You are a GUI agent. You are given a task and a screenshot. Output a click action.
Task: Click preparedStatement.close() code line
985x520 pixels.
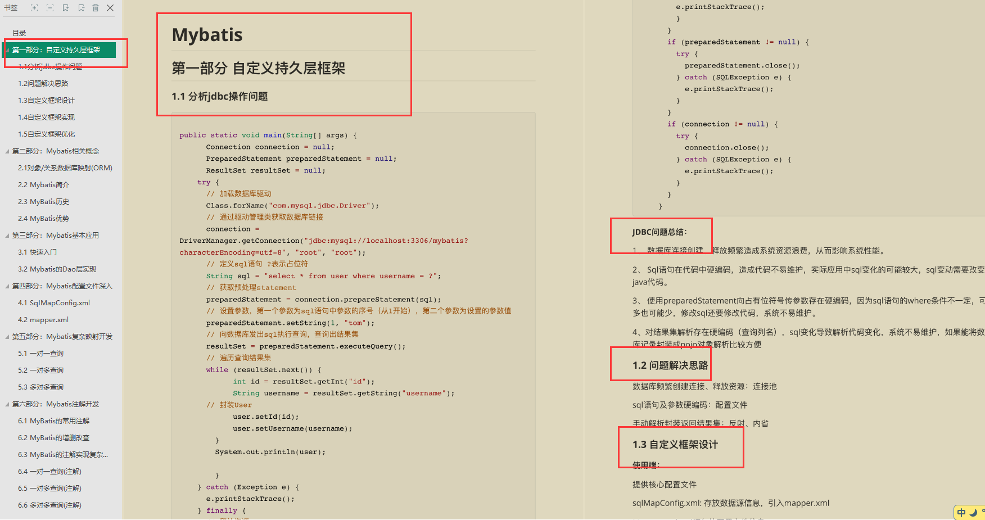742,66
